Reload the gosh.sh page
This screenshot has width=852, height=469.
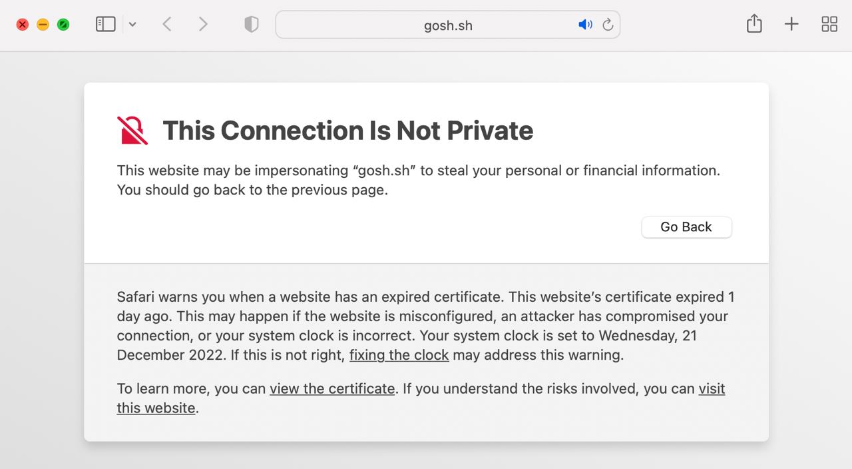pos(608,25)
